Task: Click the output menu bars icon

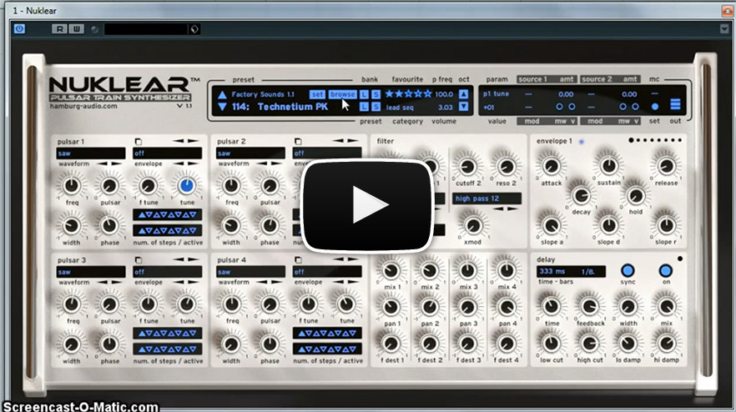Action: click(x=675, y=105)
